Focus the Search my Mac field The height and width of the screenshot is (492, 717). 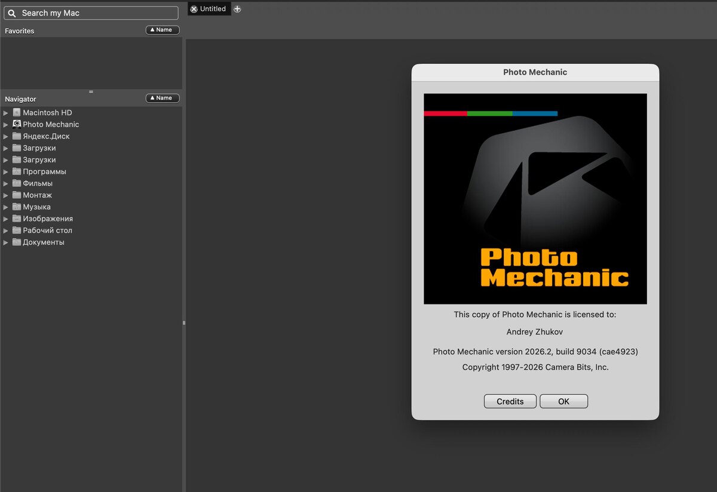click(x=91, y=13)
